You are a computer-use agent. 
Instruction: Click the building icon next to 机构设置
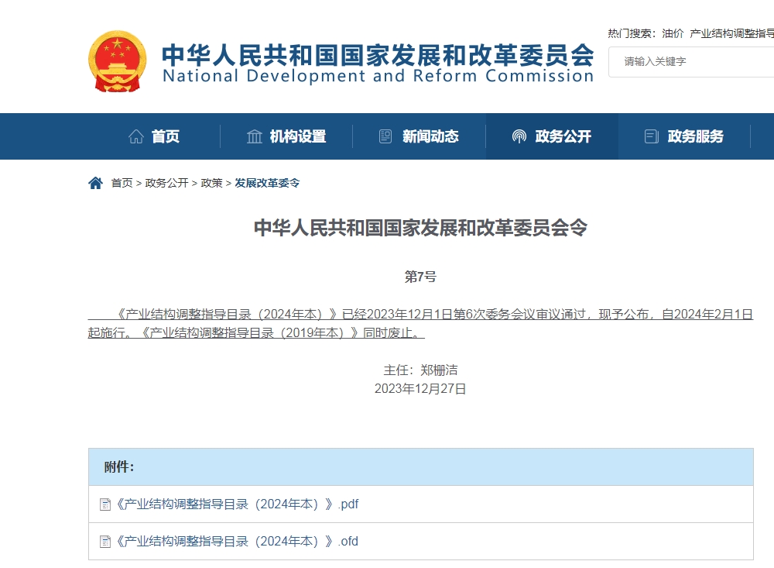tap(255, 136)
